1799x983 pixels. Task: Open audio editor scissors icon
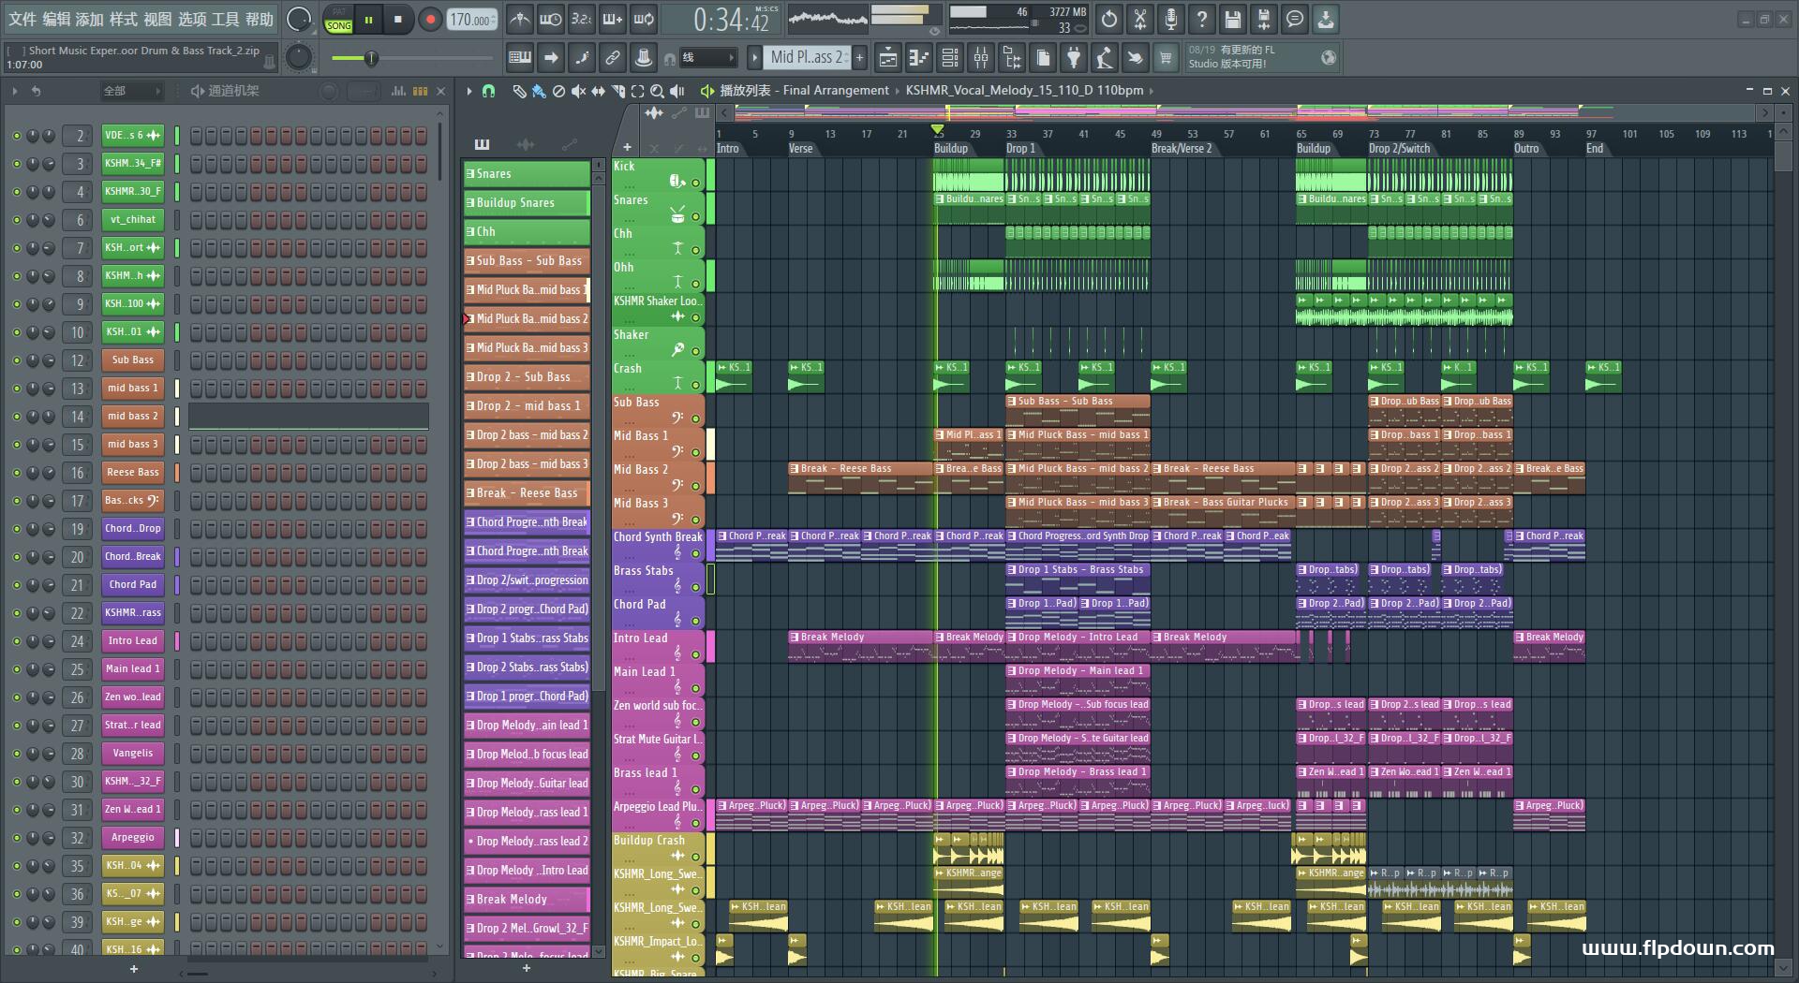pos(1140,19)
